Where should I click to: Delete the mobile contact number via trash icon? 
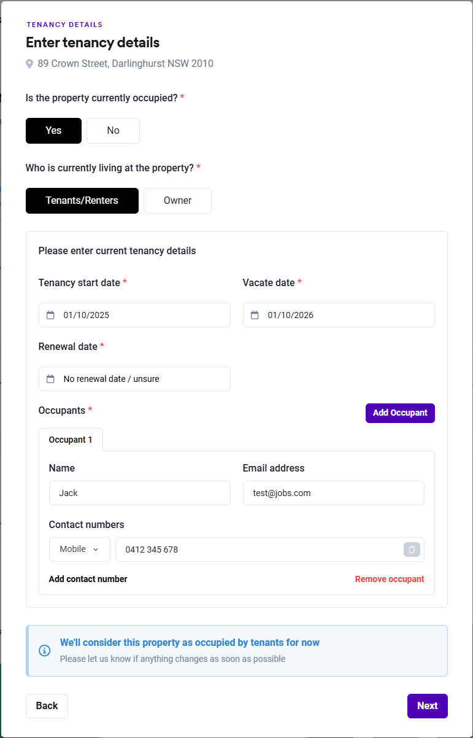coord(412,550)
